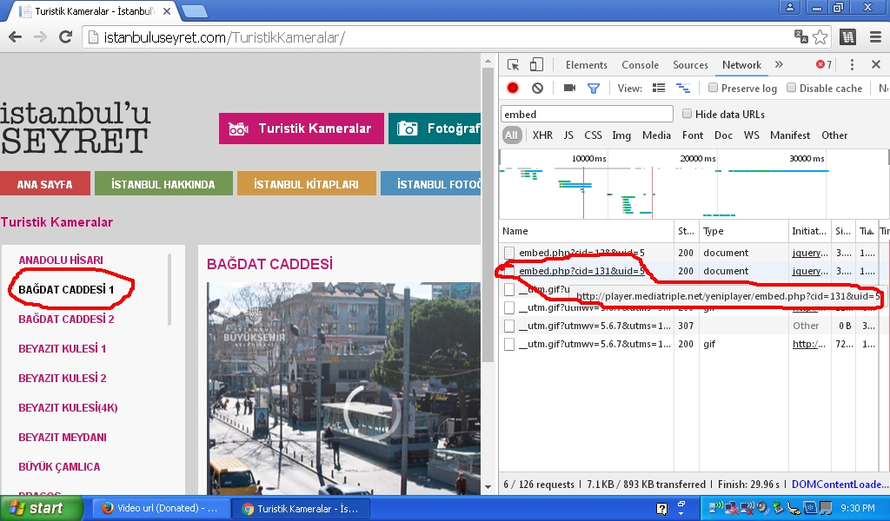
Task: Toggle the network filter bar
Action: point(593,88)
